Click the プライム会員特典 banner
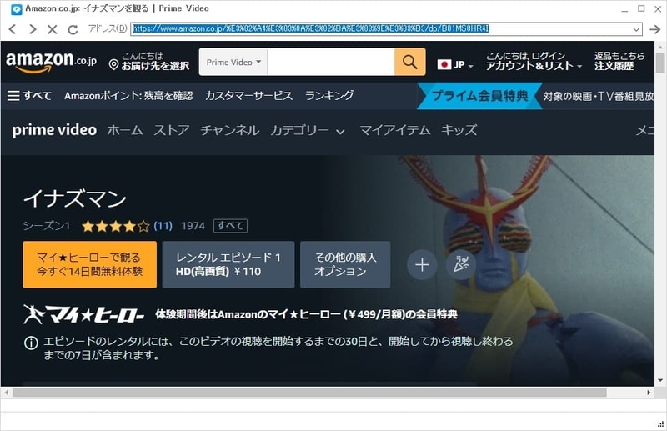Image resolution: width=667 pixels, height=431 pixels. tap(480, 96)
